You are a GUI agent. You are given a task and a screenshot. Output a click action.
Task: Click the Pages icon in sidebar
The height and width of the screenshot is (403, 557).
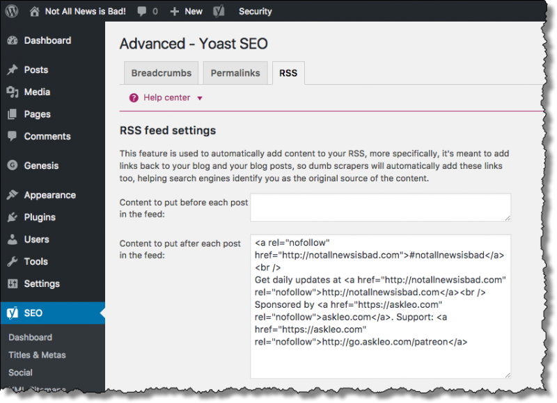pos(13,114)
